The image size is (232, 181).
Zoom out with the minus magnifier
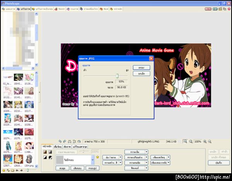[x=210, y=141]
